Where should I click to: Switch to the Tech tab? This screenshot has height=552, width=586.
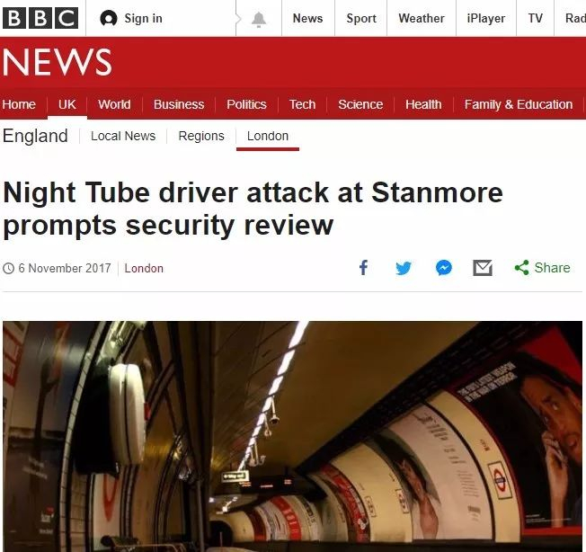302,104
